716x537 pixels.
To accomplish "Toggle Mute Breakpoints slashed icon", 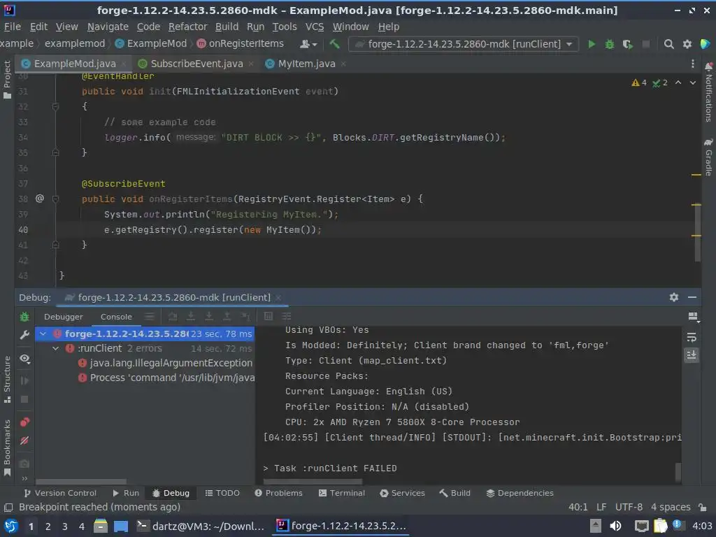I will (x=24, y=441).
